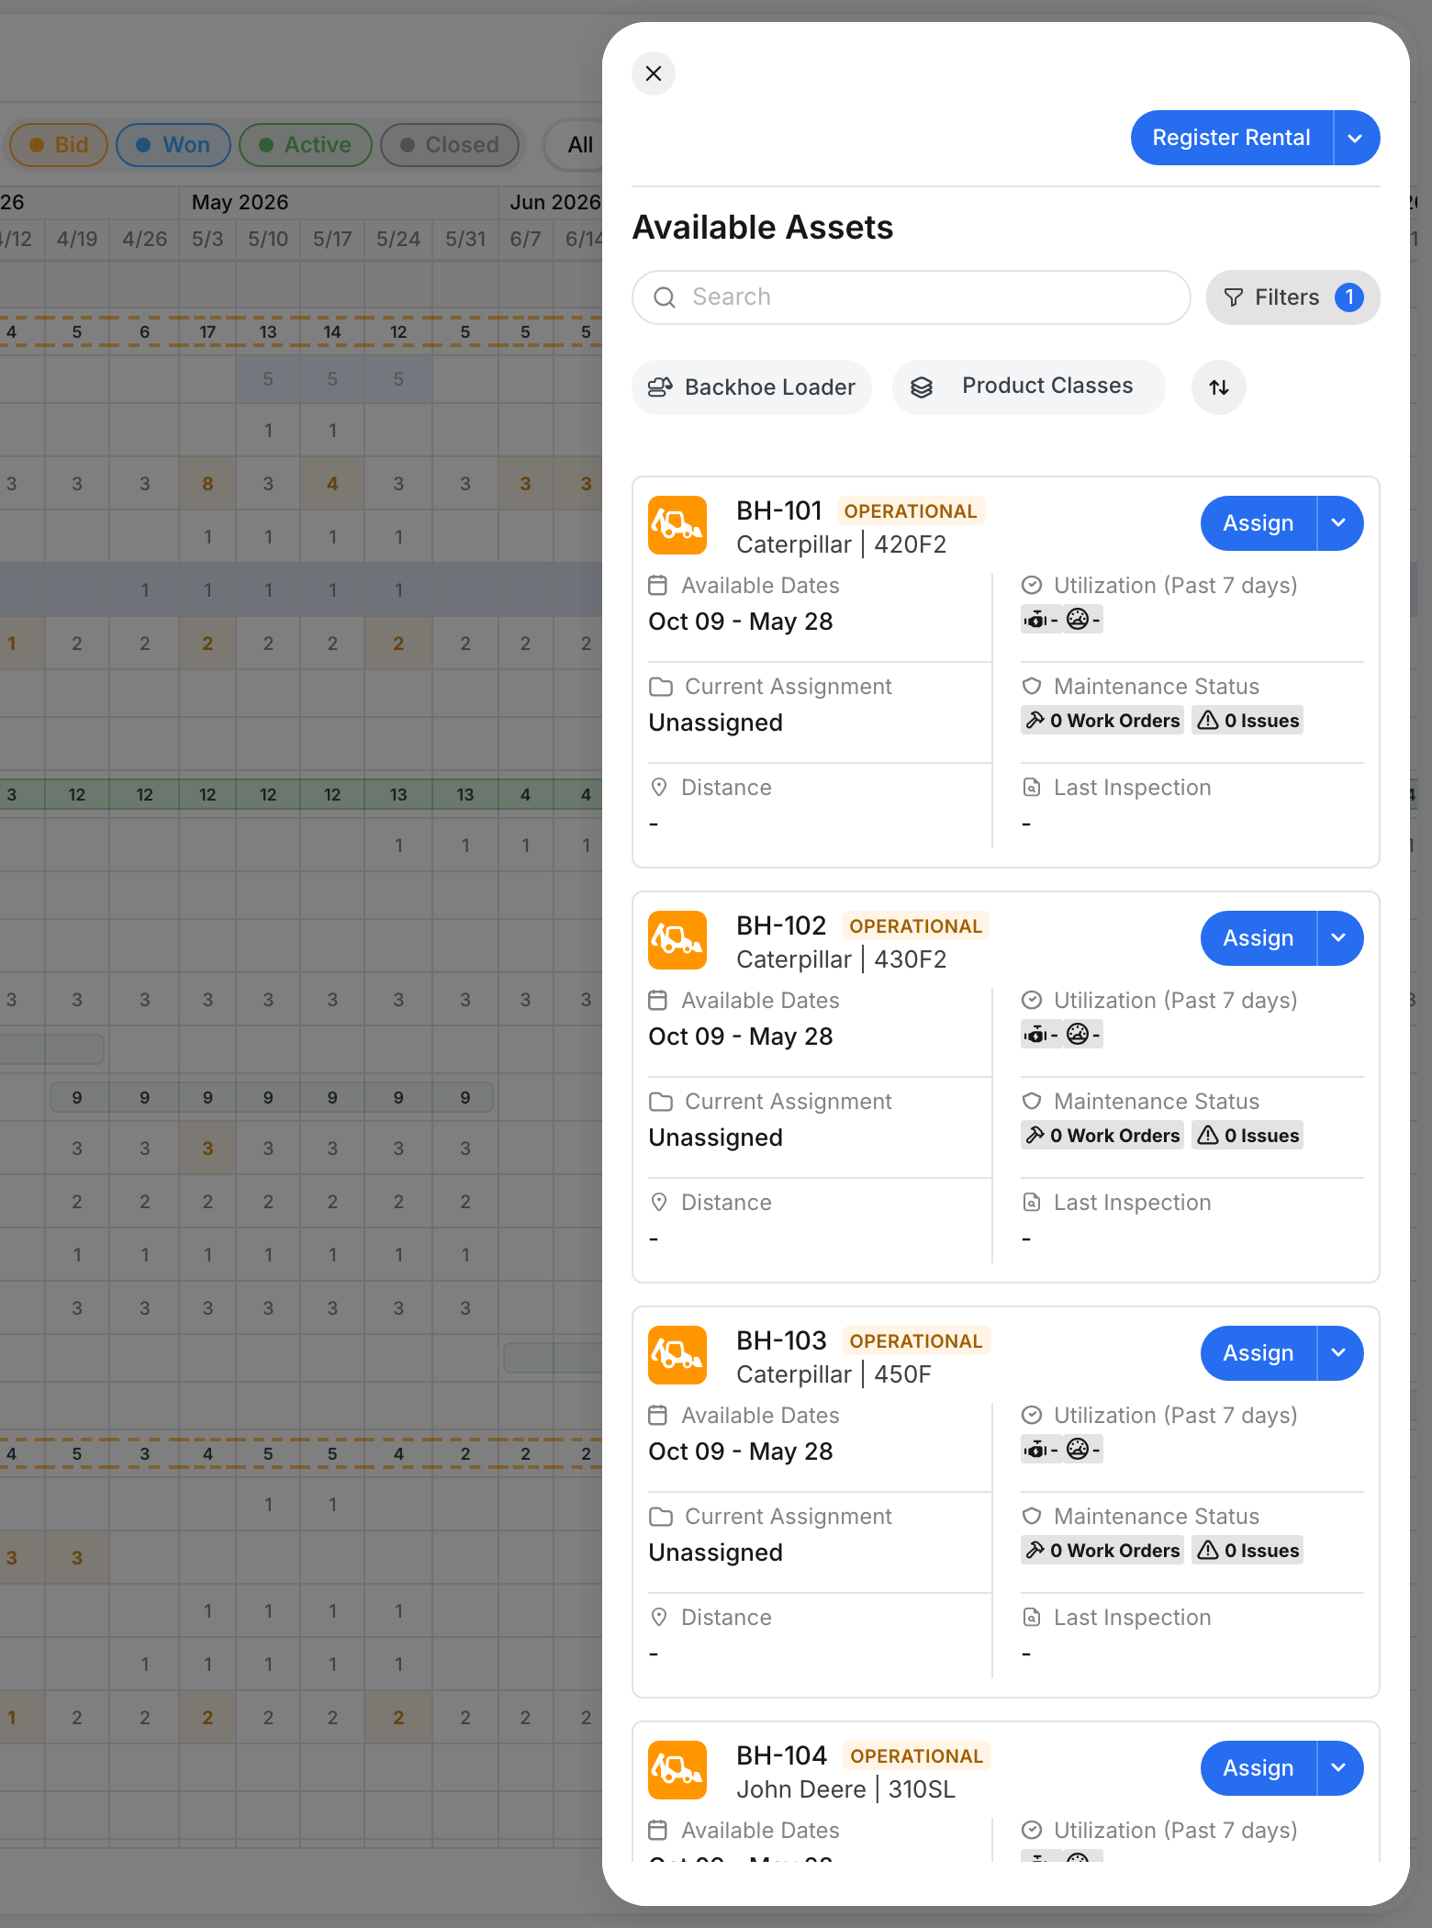Focus the Search assets field

912,297
